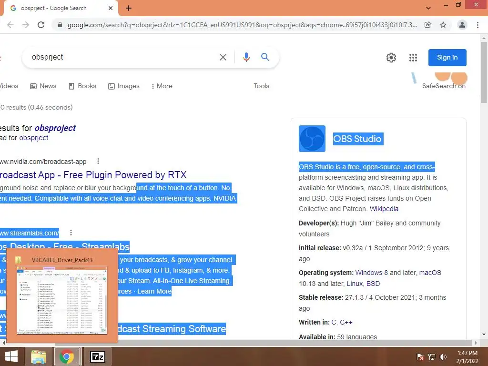Open search Tools options
488x366 pixels.
pyautogui.click(x=261, y=86)
